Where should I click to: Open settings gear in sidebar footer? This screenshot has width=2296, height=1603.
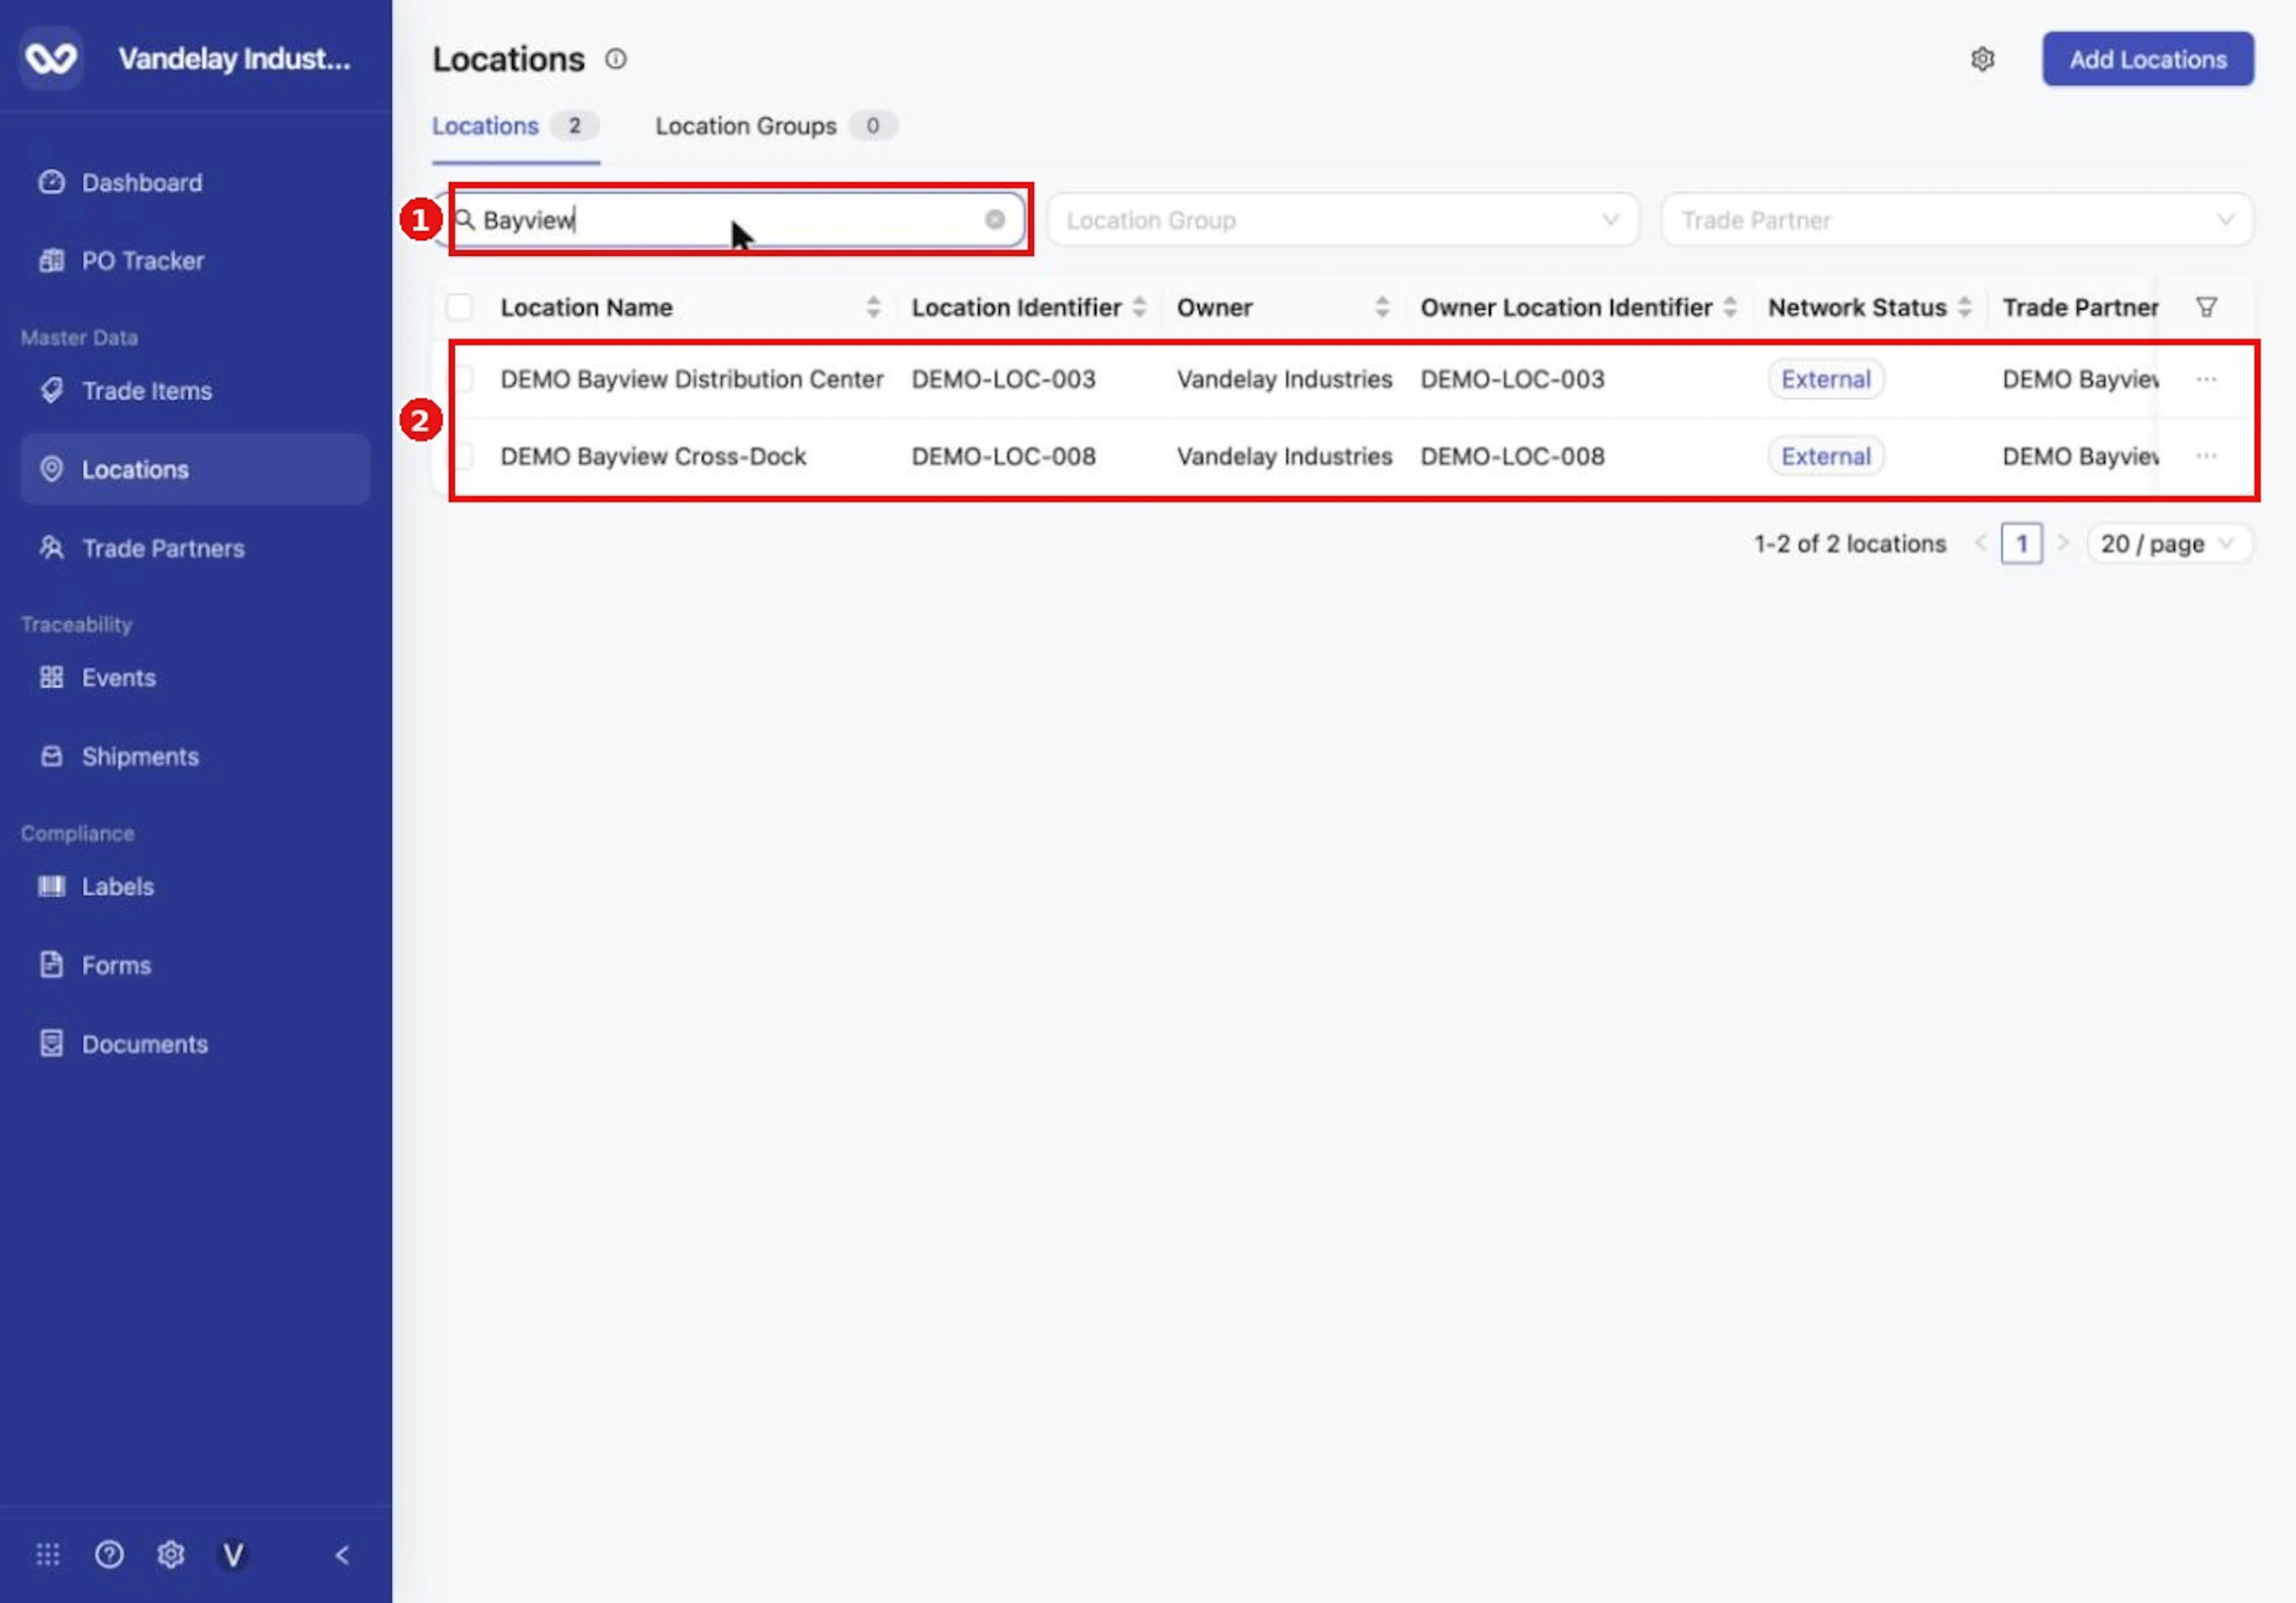click(171, 1554)
